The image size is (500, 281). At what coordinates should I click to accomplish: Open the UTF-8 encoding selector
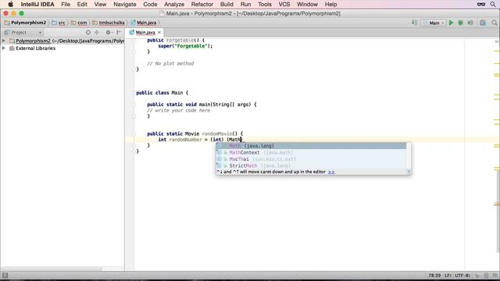462,276
